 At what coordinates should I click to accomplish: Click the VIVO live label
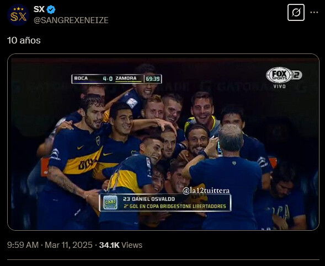pos(280,86)
